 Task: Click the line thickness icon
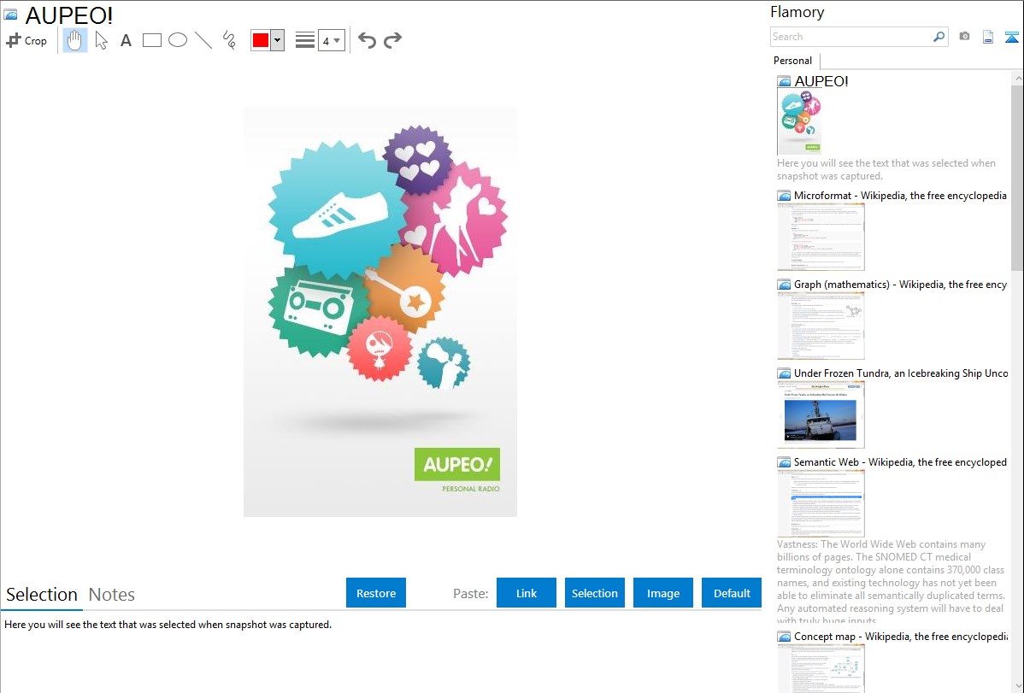click(x=305, y=40)
